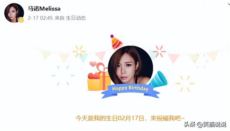Click the blue party horn icon
This screenshot has width=230, height=131.
pyautogui.click(x=158, y=79)
